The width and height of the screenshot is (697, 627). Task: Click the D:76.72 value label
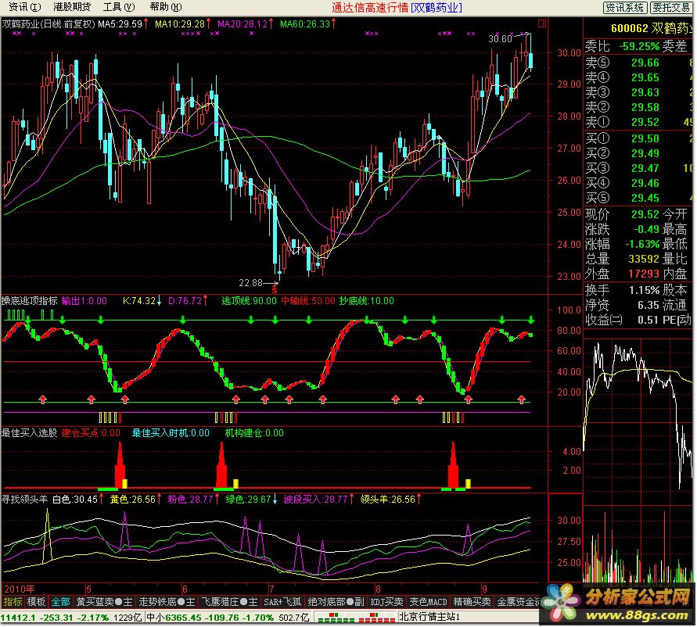point(185,301)
